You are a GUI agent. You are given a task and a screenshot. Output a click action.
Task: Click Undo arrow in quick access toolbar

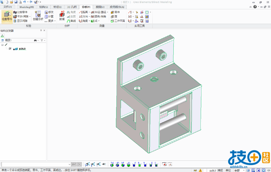(25, 2)
